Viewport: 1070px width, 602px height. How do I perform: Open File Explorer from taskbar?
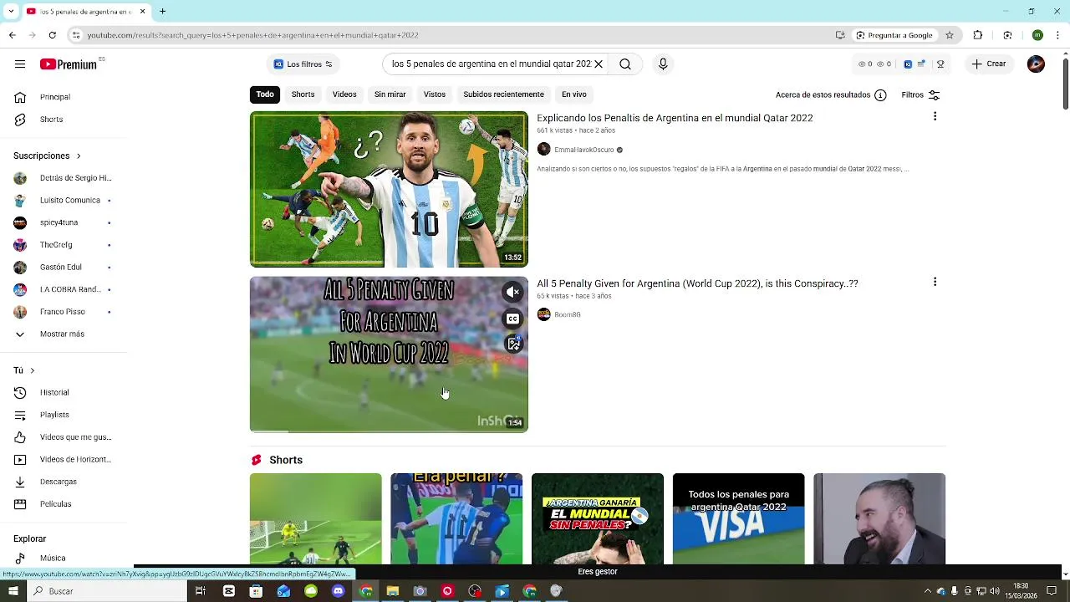point(393,591)
